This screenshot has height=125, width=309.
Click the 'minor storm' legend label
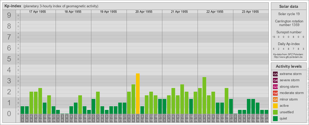coord(289,99)
